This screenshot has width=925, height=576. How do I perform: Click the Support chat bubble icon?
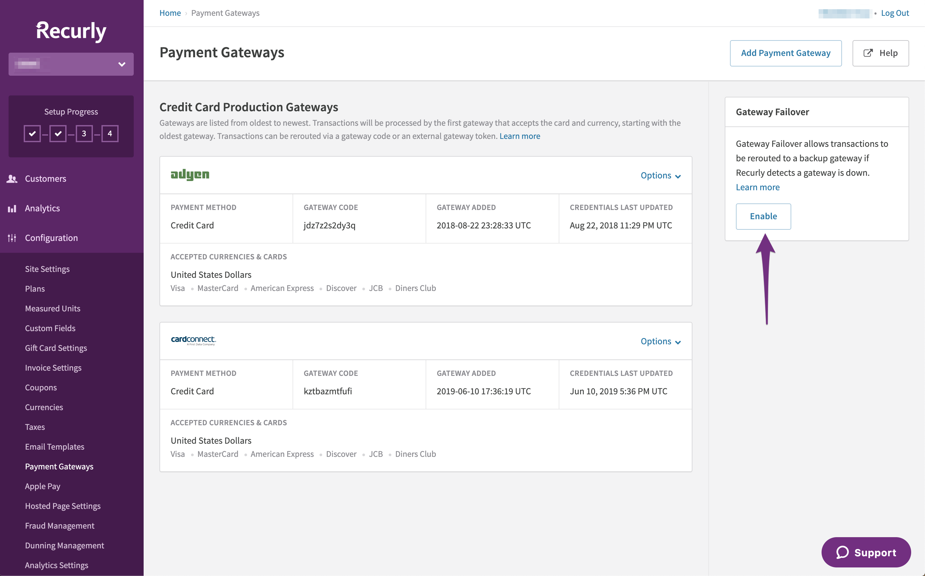(x=842, y=552)
